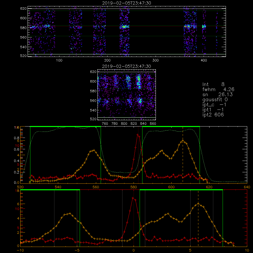Click y-axis label "600" of the middle image
The image size is (253, 253).
(93, 81)
